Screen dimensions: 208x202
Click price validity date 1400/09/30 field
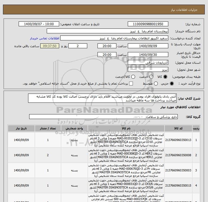click(x=148, y=54)
